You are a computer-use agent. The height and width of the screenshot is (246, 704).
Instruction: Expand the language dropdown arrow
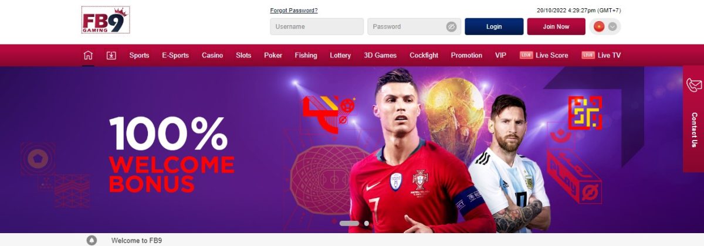612,26
